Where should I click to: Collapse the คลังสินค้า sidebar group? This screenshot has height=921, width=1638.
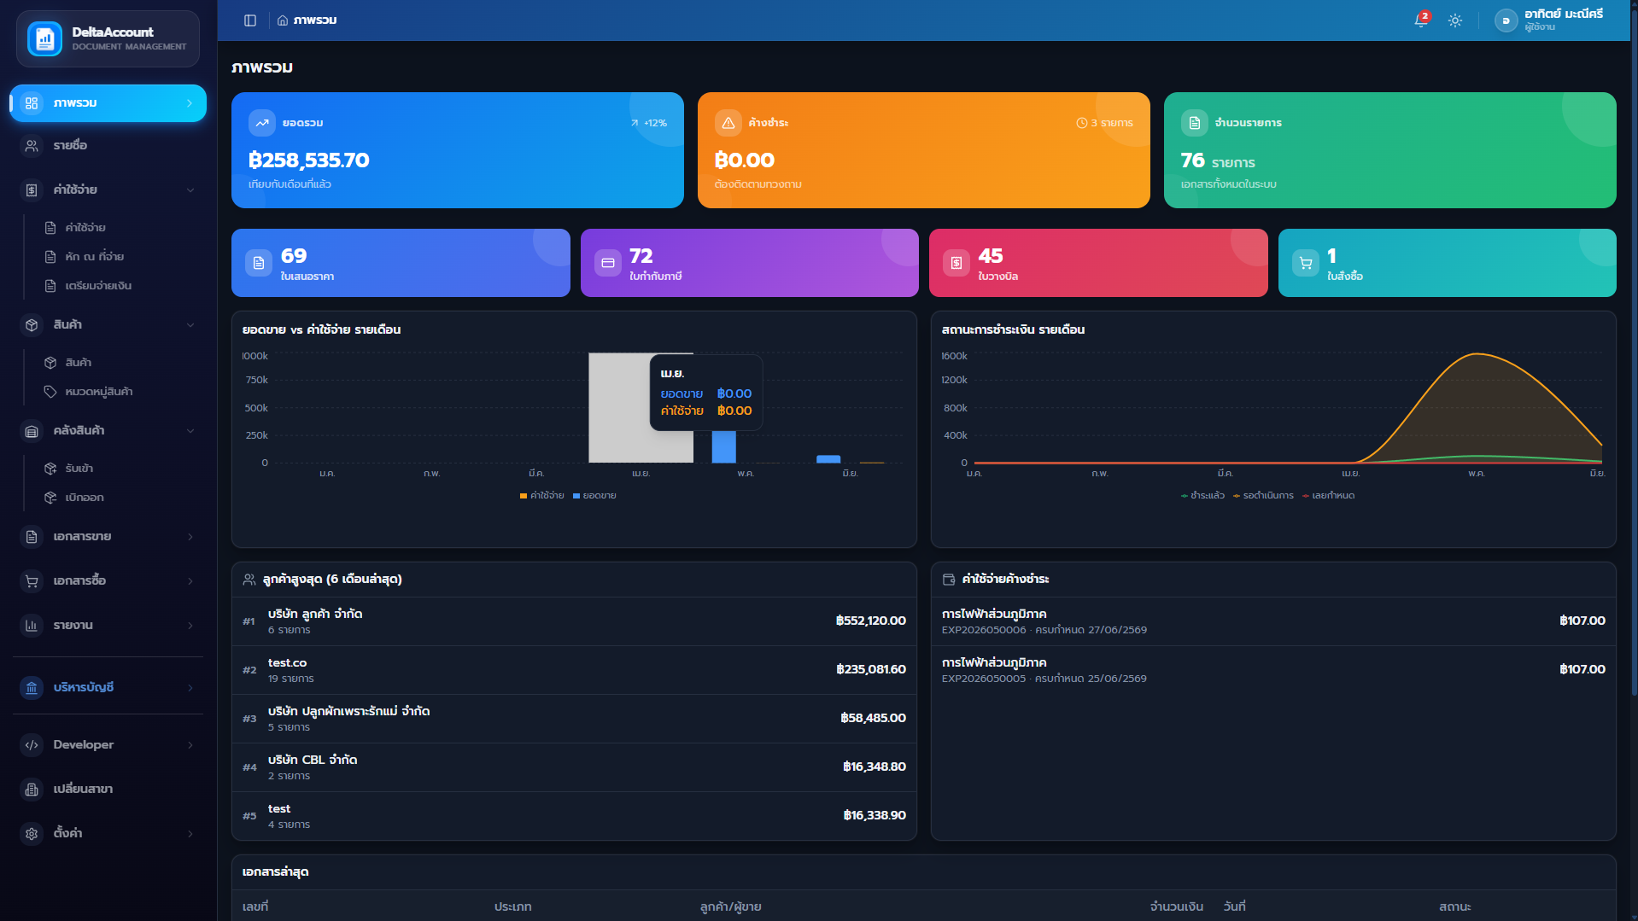point(108,431)
